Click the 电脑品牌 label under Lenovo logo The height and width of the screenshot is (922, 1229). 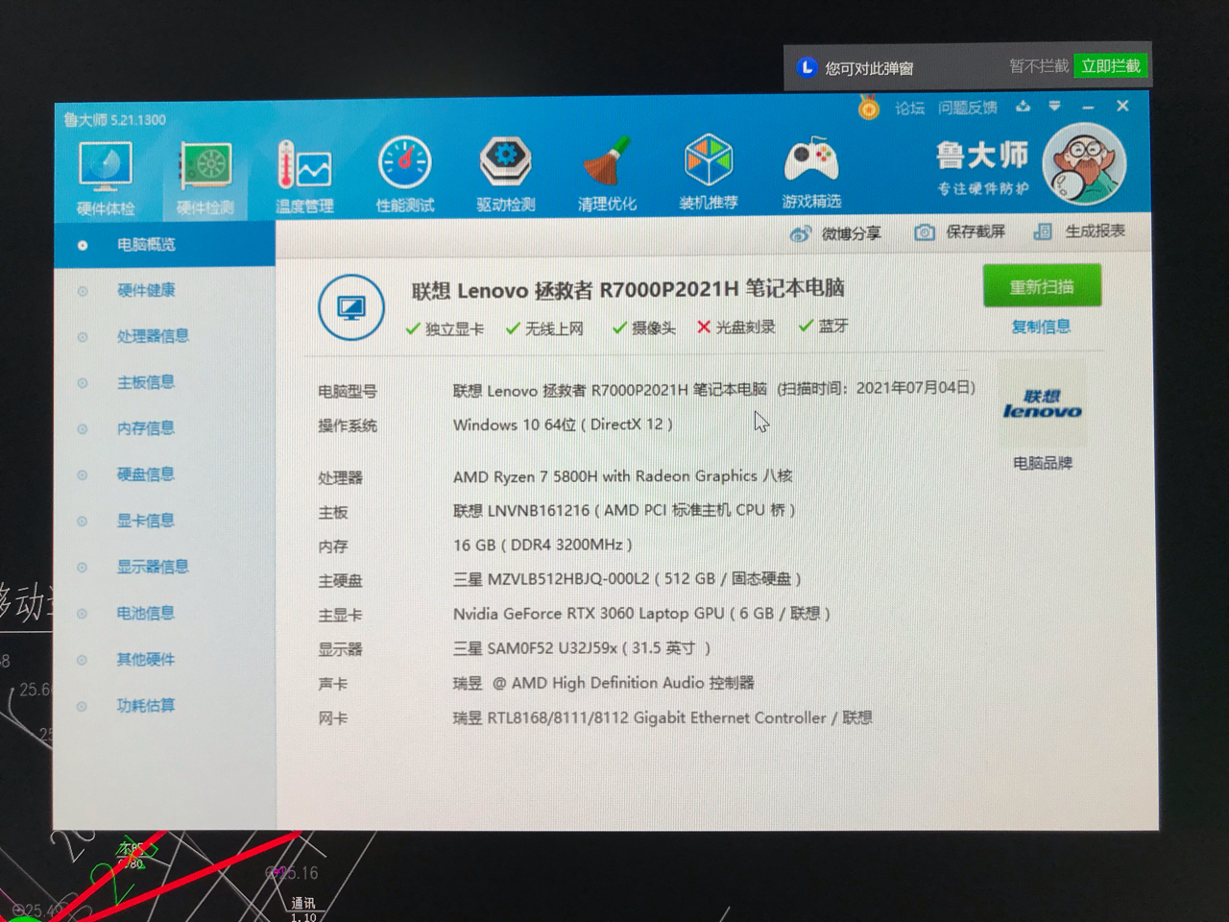[x=1043, y=463]
